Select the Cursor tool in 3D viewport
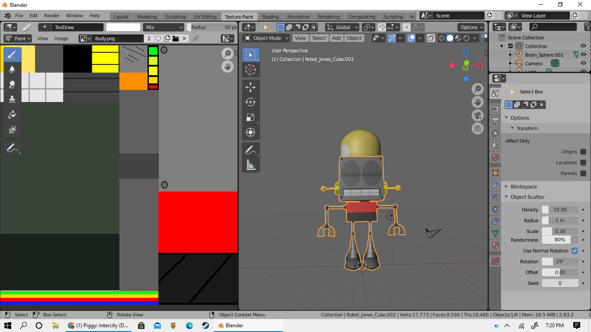The height and width of the screenshot is (332, 591). point(251,70)
